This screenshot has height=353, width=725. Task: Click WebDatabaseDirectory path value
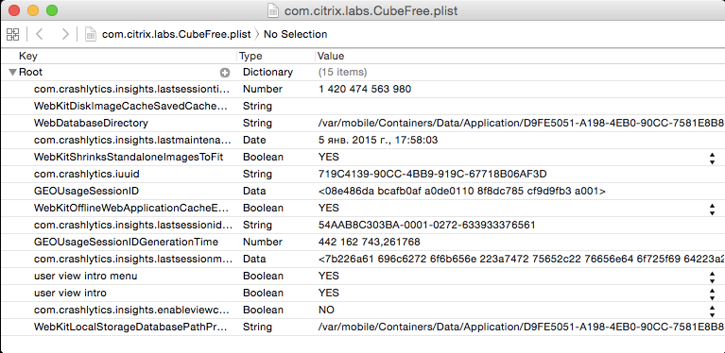coord(521,124)
